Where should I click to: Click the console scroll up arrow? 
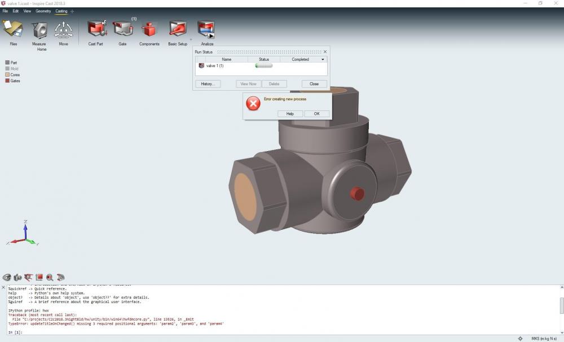(562, 288)
